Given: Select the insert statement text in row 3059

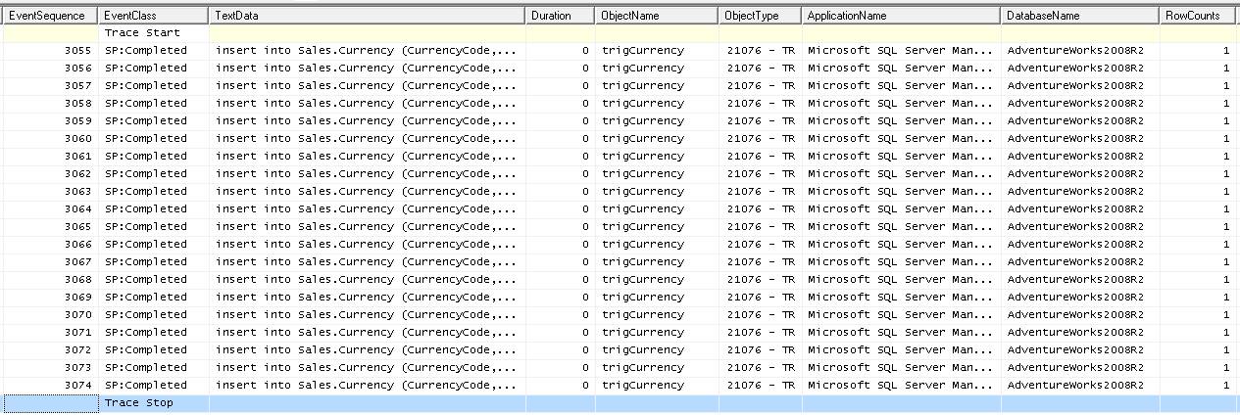Looking at the screenshot, I should [366, 121].
